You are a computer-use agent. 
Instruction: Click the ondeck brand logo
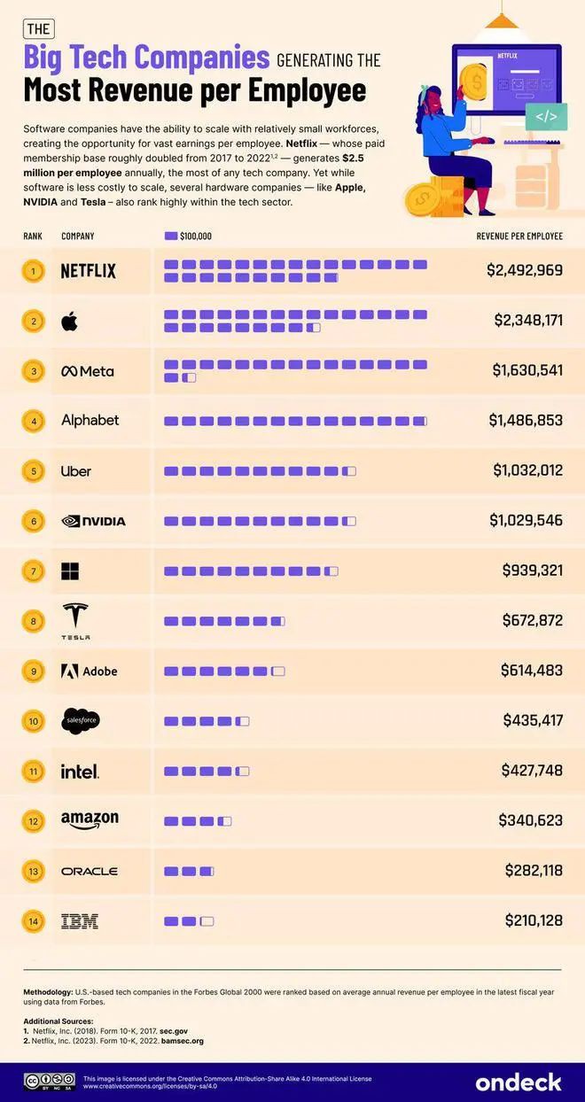[519, 1082]
